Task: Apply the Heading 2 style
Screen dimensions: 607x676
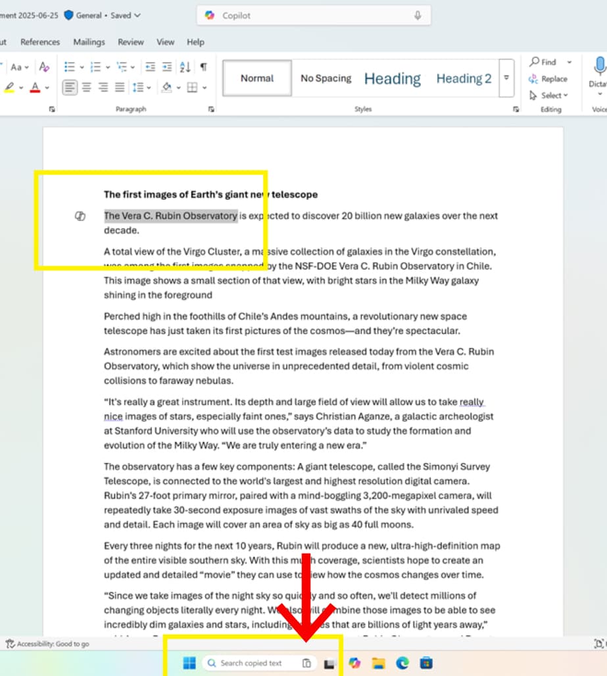Action: tap(464, 78)
